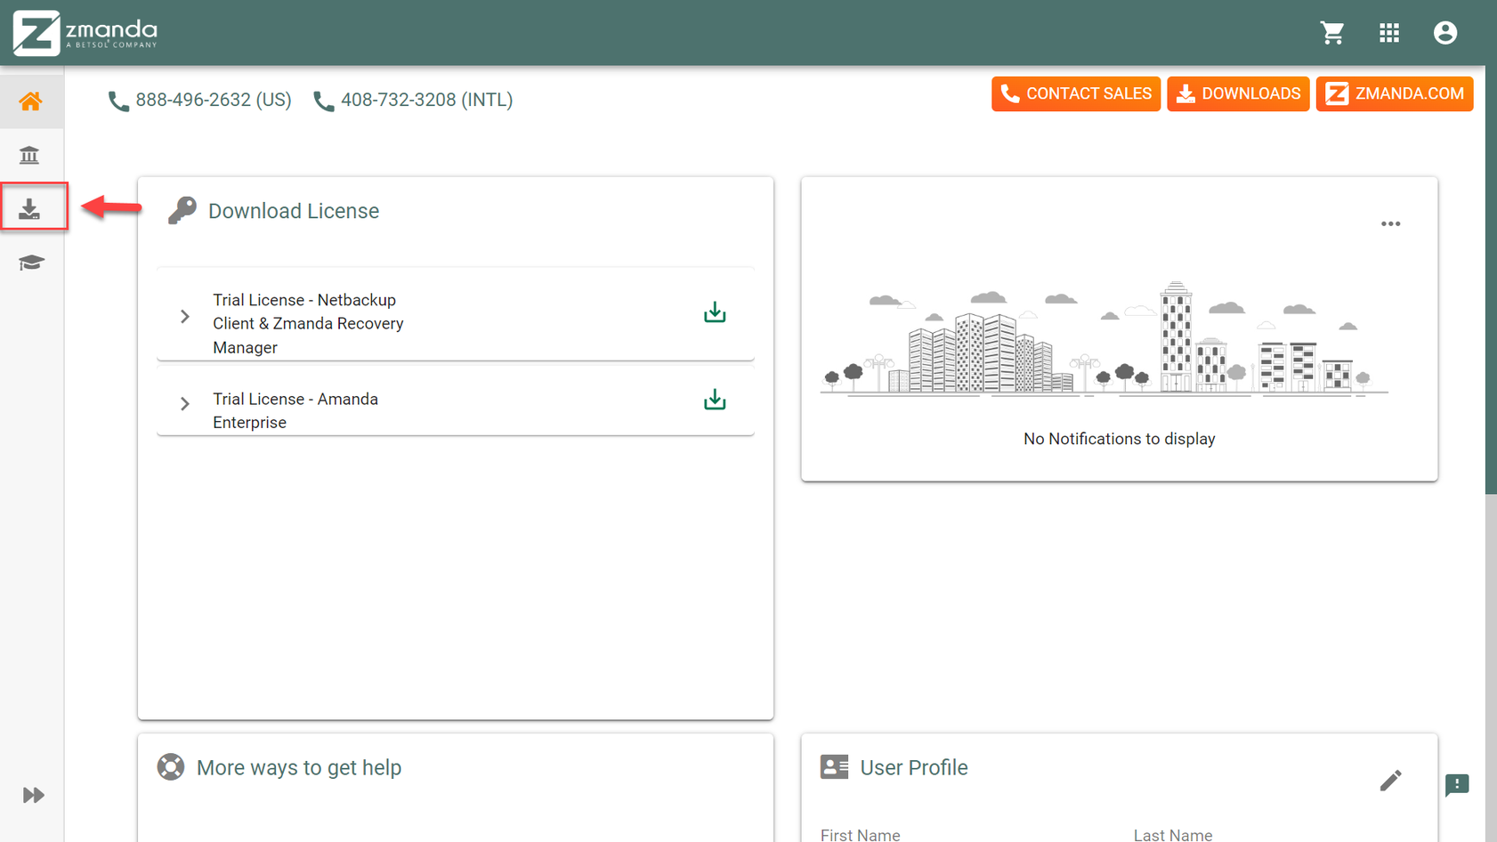Click the No Notifications to display text
This screenshot has height=842, width=1497.
pyautogui.click(x=1119, y=439)
